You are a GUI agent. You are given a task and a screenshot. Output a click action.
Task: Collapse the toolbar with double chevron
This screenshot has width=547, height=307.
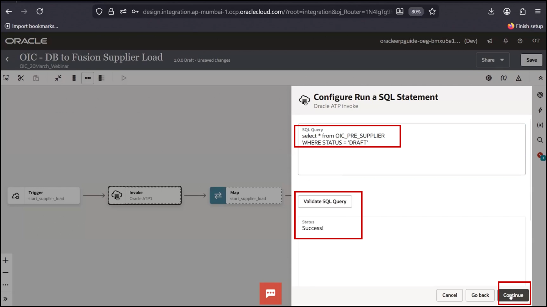540,78
